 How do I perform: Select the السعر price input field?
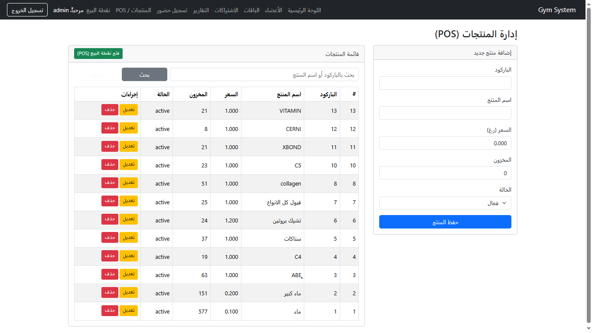(x=445, y=143)
